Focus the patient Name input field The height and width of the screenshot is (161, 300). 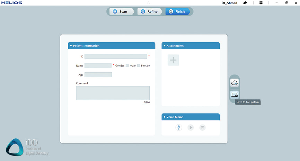(x=98, y=66)
